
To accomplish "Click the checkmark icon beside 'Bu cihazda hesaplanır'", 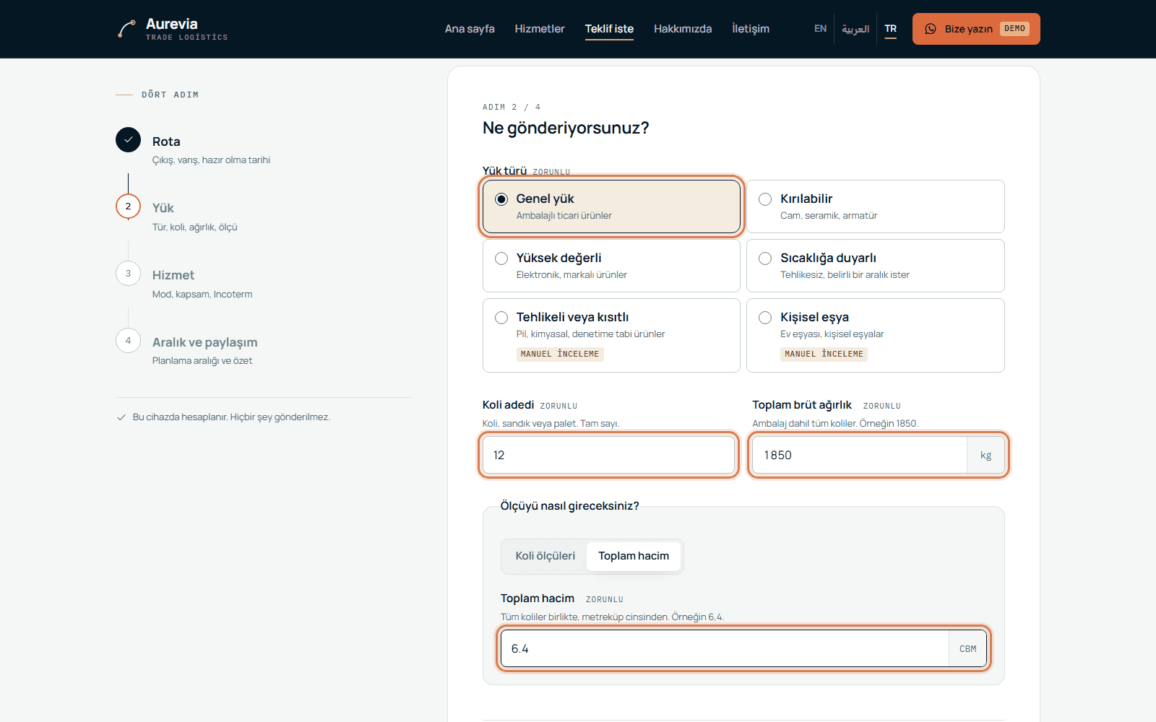I will pos(121,417).
